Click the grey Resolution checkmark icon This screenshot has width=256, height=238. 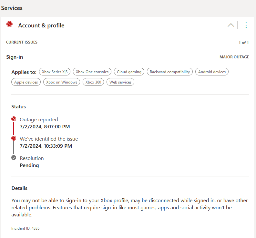[14, 158]
